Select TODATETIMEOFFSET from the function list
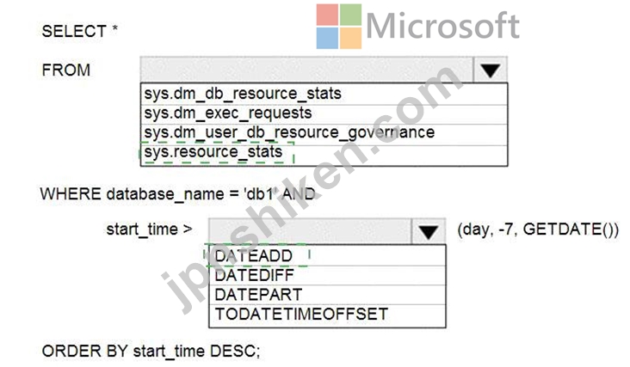Screen dimensions: 630x367 327,315
